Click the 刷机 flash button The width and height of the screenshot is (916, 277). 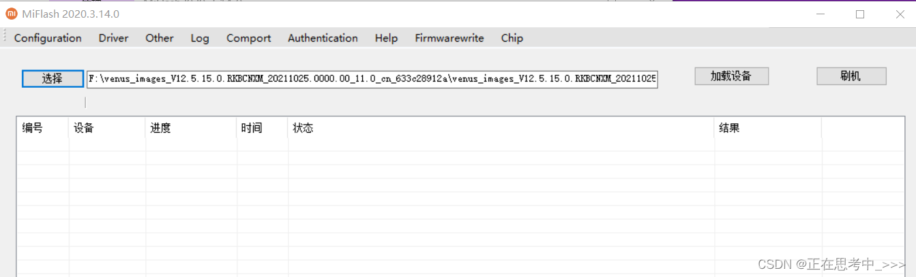(x=851, y=76)
